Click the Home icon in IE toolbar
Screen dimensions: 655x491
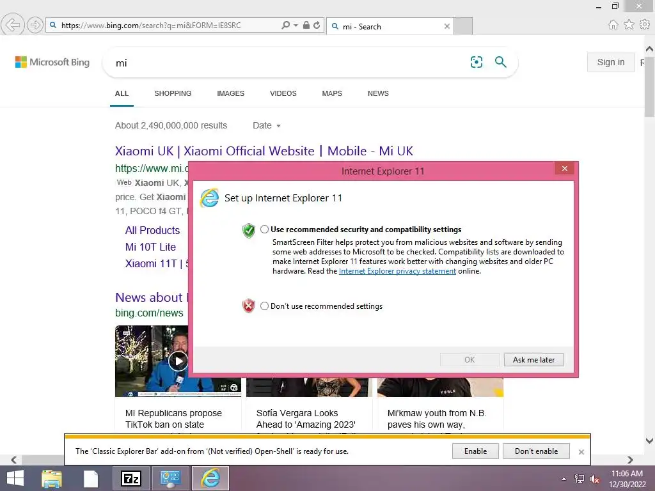pos(613,25)
